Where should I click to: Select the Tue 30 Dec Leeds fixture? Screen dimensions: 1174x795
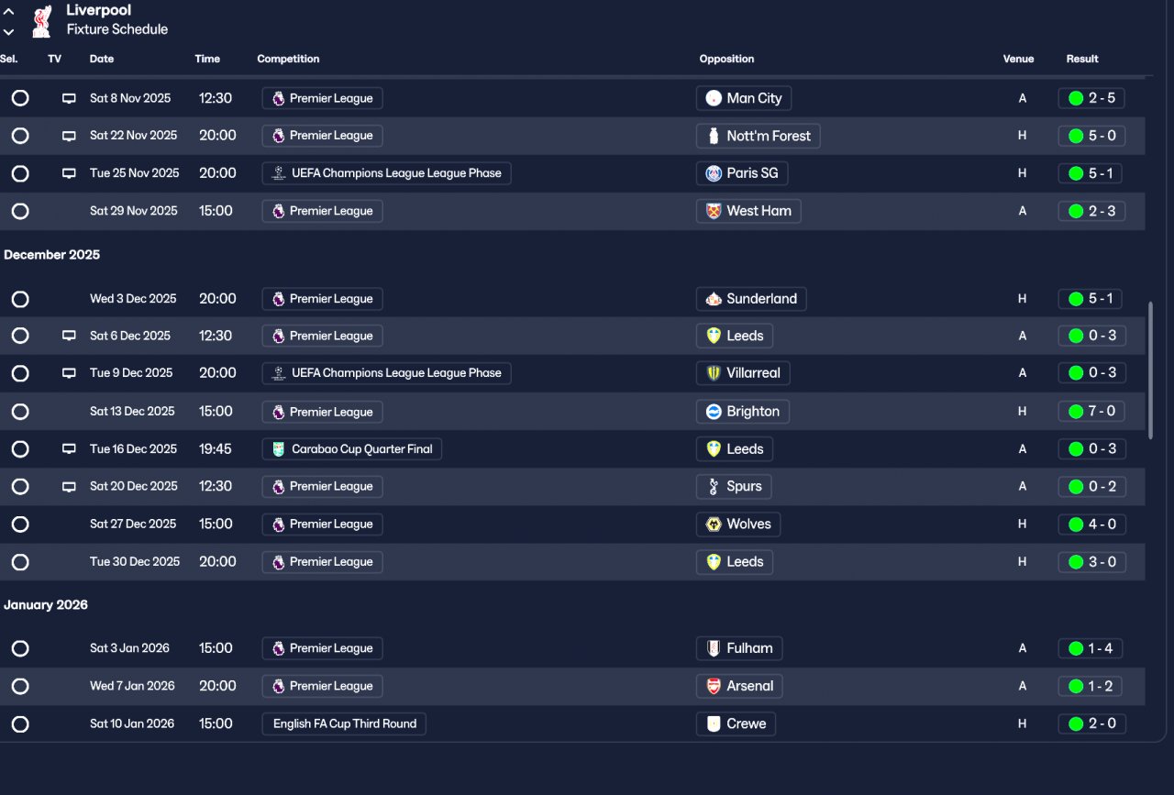pyautogui.click(x=20, y=562)
